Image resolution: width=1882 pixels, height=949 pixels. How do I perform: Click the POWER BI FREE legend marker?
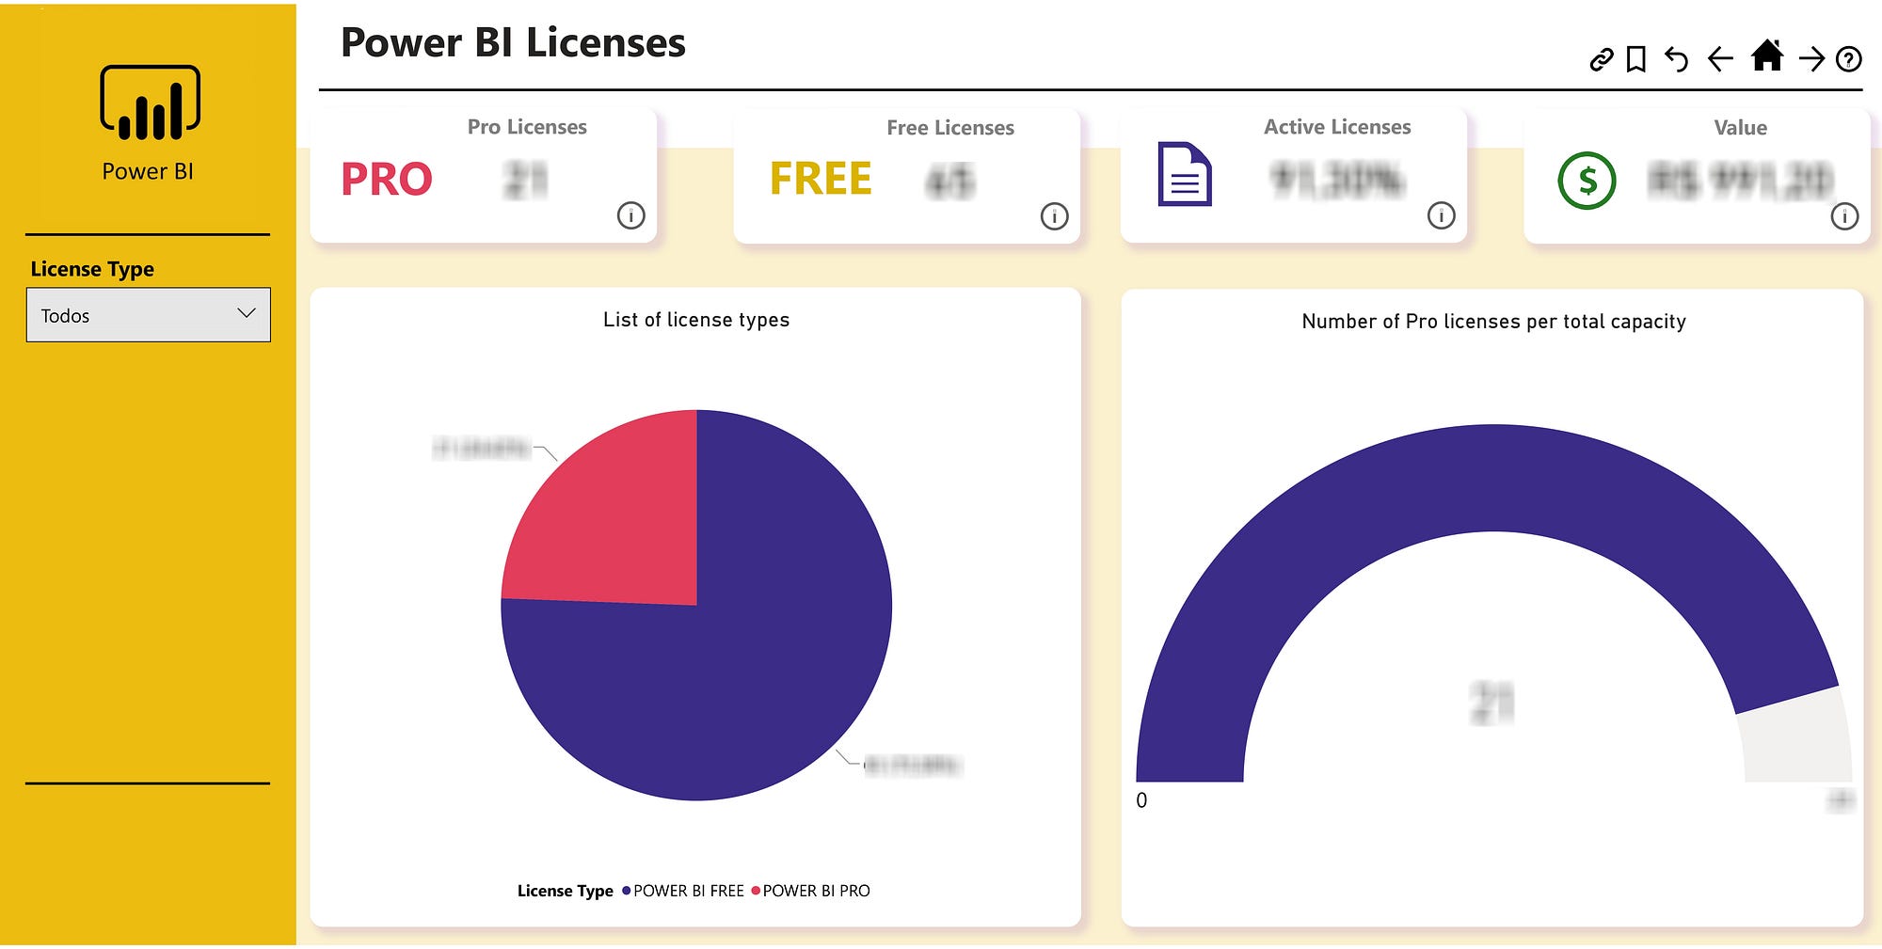coord(627,891)
